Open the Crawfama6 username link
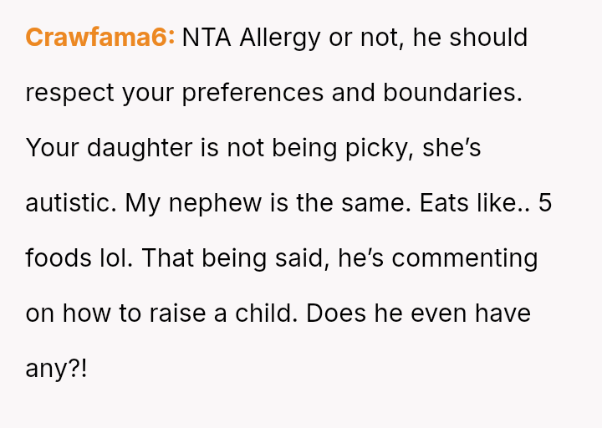The width and height of the screenshot is (602, 428). (99, 38)
